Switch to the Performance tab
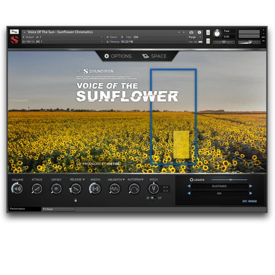The width and height of the screenshot is (275, 275). coord(25,209)
